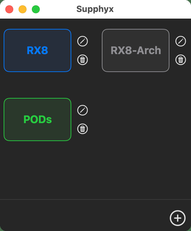
Task: Maximize the window with the green button
Action: click(x=36, y=9)
